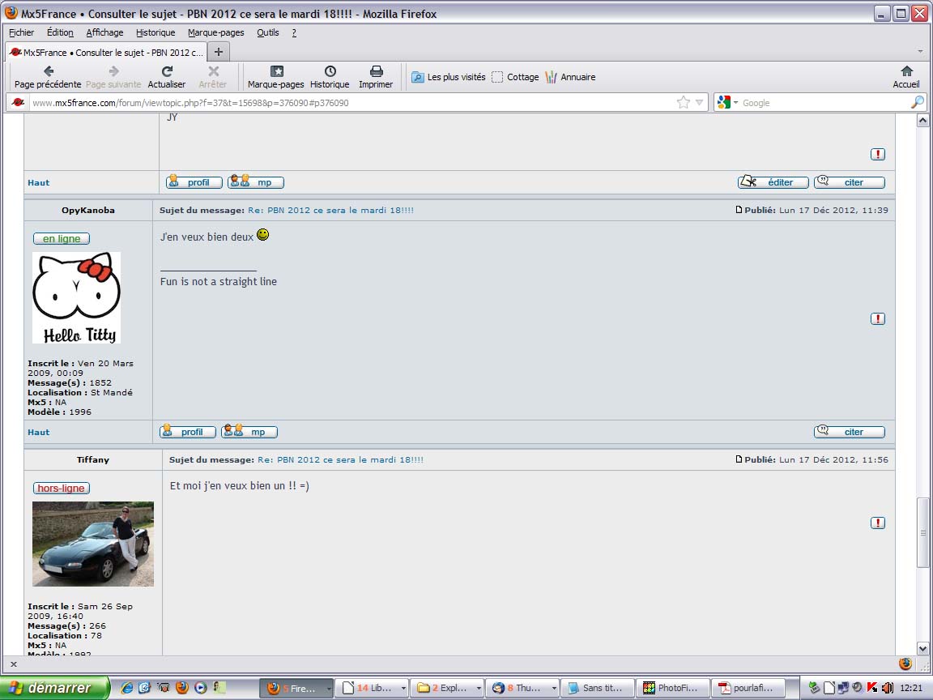Click the volume icon in system tray
933x700 pixels.
click(x=887, y=688)
